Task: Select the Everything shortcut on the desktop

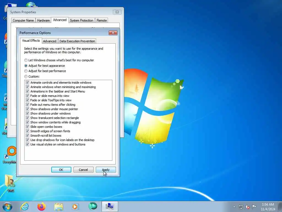Action: pos(10,155)
